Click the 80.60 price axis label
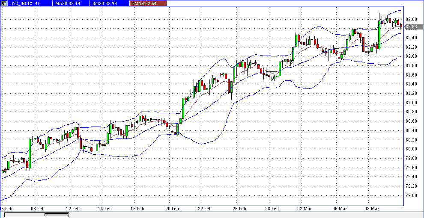Viewport: 424px width, 218px height. click(x=411, y=121)
